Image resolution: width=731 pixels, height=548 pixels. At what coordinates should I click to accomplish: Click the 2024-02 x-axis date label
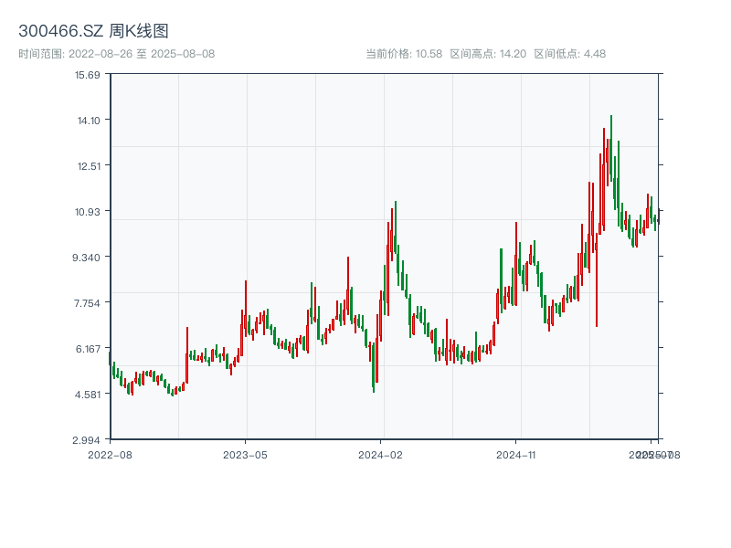[381, 454]
